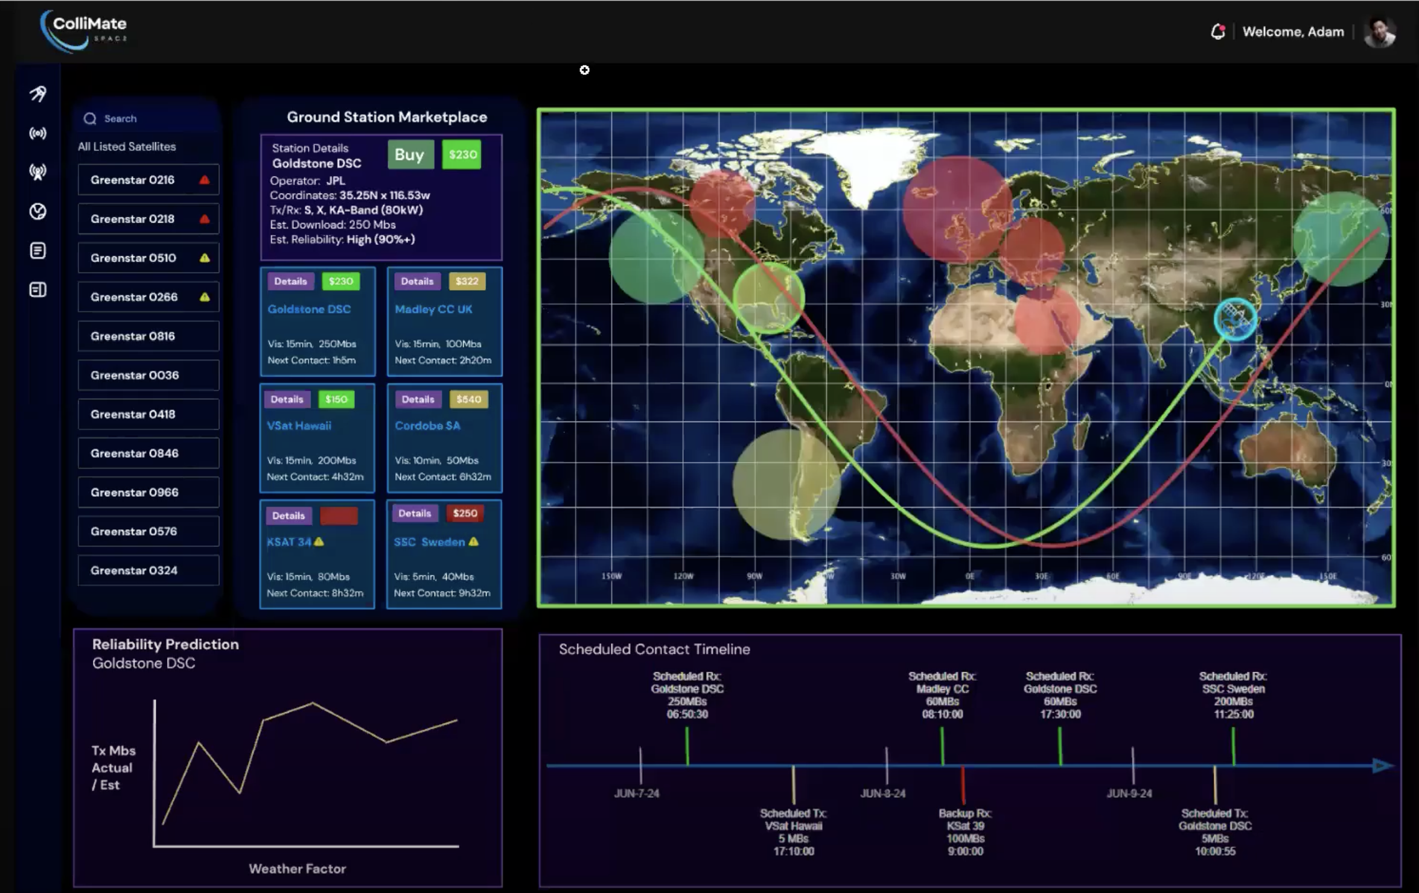
Task: Select Greenstar 0846 satellite
Action: pyautogui.click(x=148, y=453)
